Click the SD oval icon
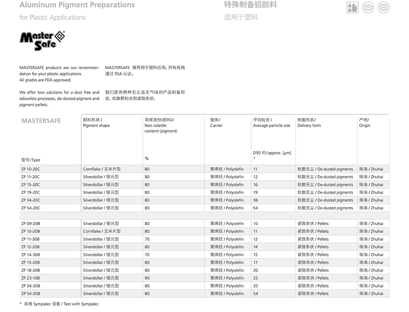The height and width of the screenshot is (312, 409). 384,7
